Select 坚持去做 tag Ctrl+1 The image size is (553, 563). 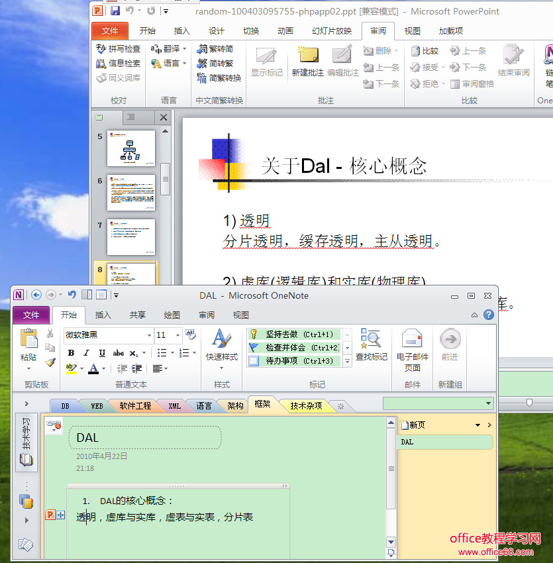[294, 334]
